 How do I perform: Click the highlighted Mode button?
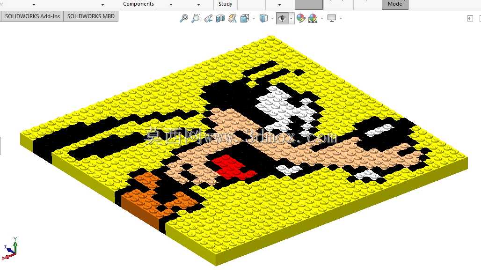[x=395, y=4]
